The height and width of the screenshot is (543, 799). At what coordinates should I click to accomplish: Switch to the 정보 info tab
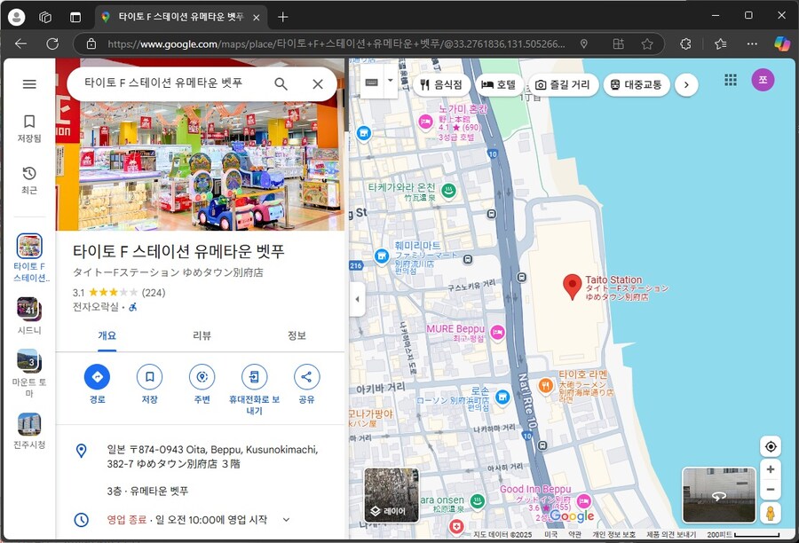pyautogui.click(x=297, y=335)
